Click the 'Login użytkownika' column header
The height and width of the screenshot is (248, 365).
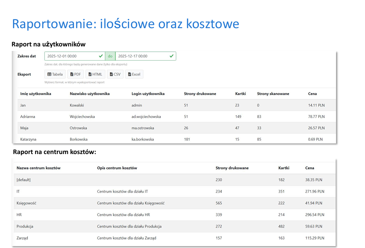tap(148, 94)
